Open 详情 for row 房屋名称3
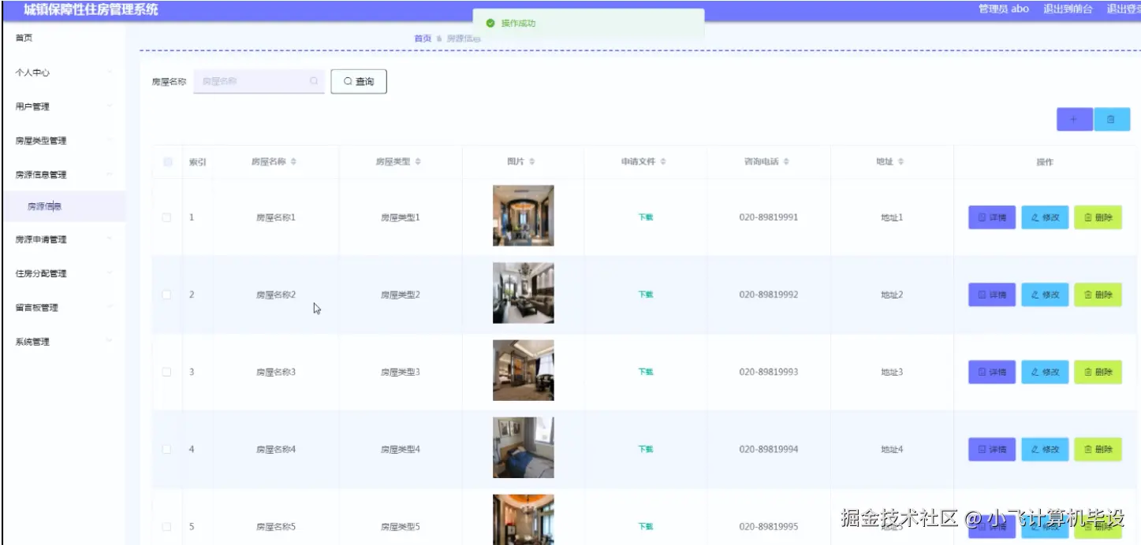Screen dimensions: 1141x545 [992, 372]
